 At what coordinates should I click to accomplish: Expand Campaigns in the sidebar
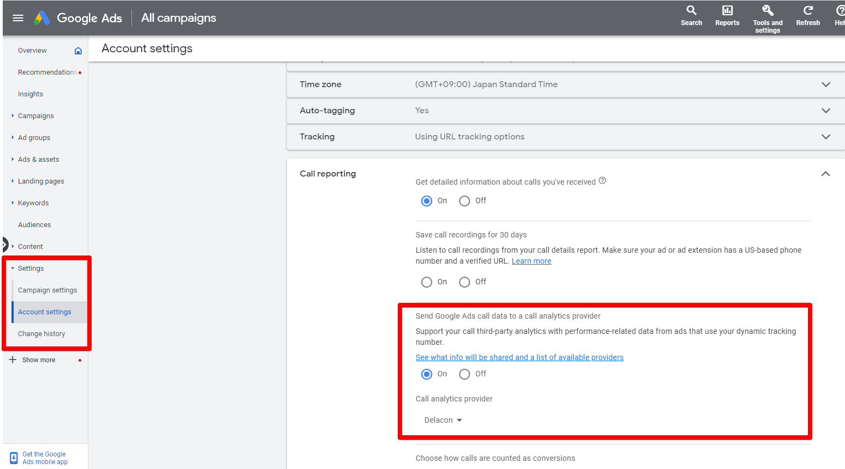coord(13,115)
